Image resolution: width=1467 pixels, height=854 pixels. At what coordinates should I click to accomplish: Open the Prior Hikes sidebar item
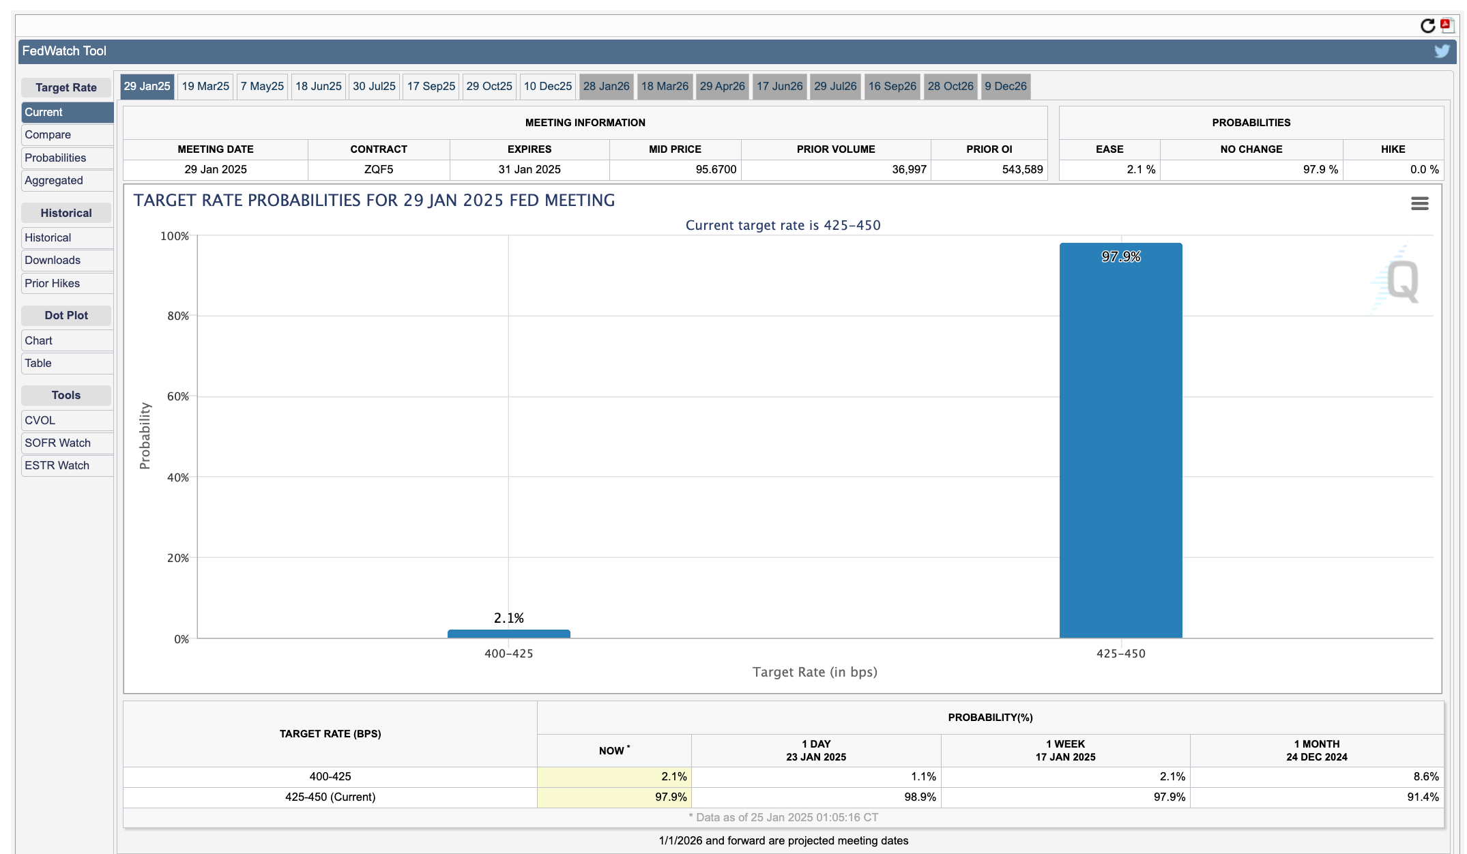[x=68, y=284]
